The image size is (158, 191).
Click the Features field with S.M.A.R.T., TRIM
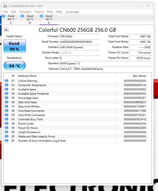pyautogui.click(x=105, y=69)
